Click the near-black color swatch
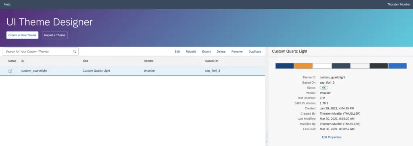Screen dimensions: 413x146 (x=379, y=66)
